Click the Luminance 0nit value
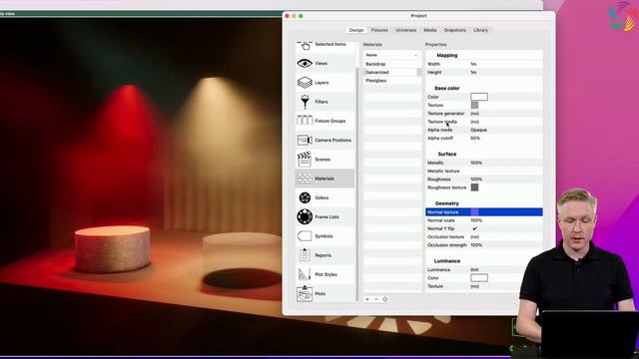 pyautogui.click(x=475, y=270)
